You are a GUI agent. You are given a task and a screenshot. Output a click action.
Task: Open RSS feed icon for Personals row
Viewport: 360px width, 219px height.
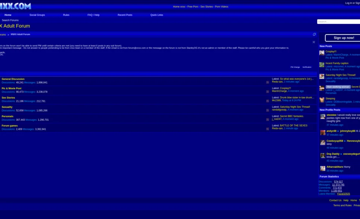pos(267,119)
